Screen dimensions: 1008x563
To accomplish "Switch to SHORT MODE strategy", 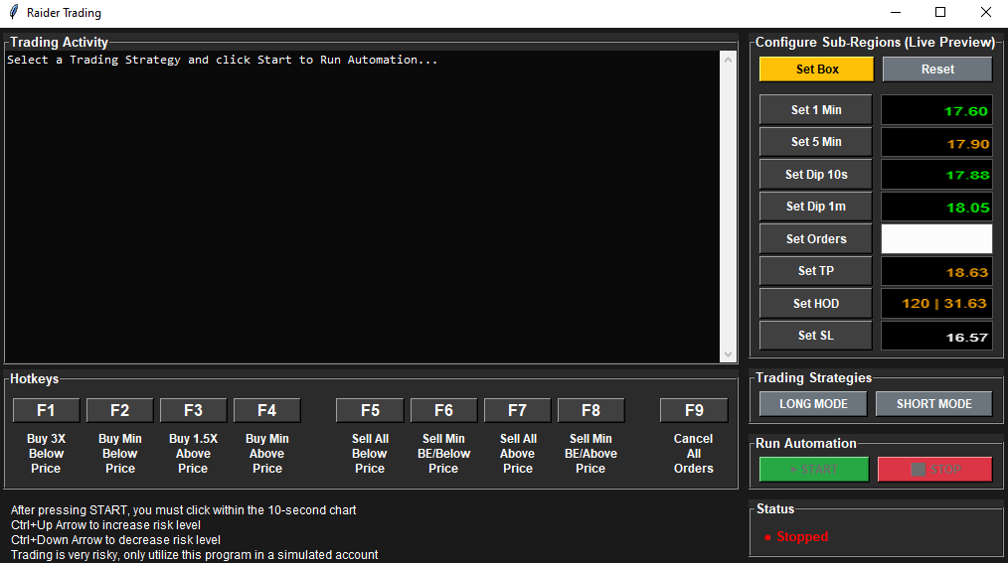I will [x=933, y=404].
